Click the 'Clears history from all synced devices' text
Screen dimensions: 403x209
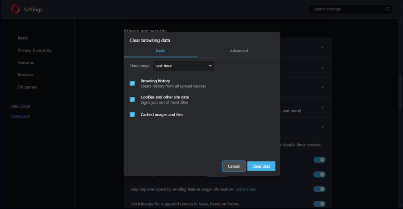click(173, 86)
